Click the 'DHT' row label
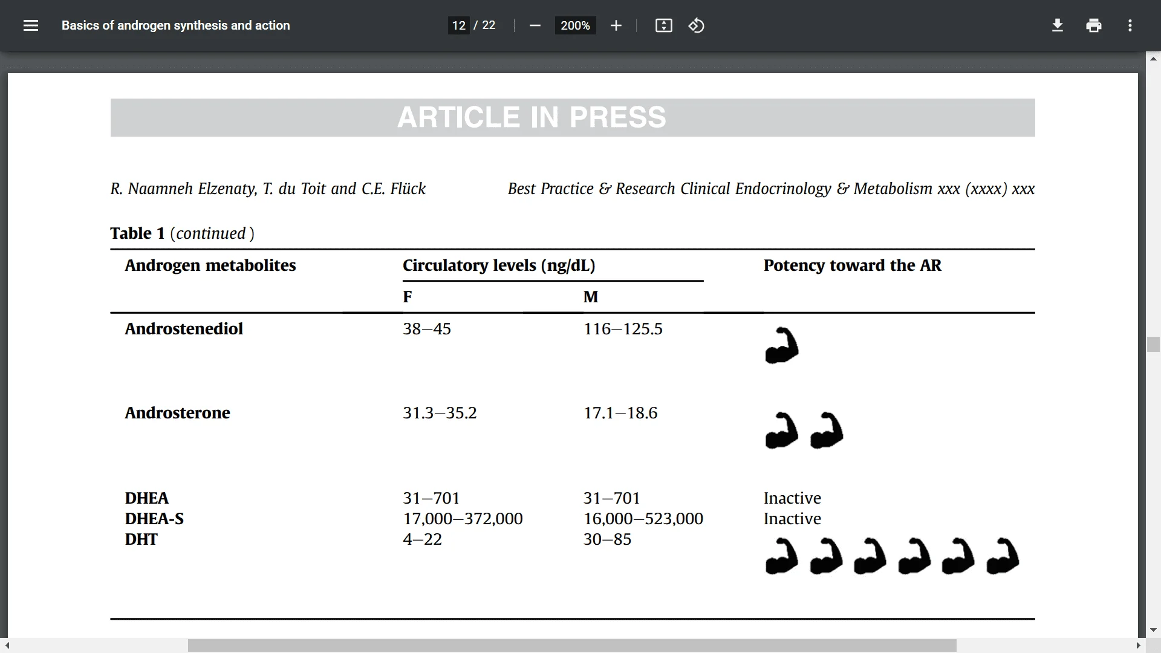The height and width of the screenshot is (653, 1161). point(141,539)
